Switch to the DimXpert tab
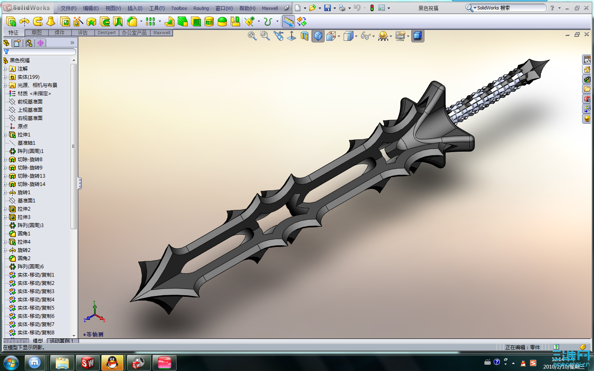This screenshot has height=371, width=594. coord(106,33)
